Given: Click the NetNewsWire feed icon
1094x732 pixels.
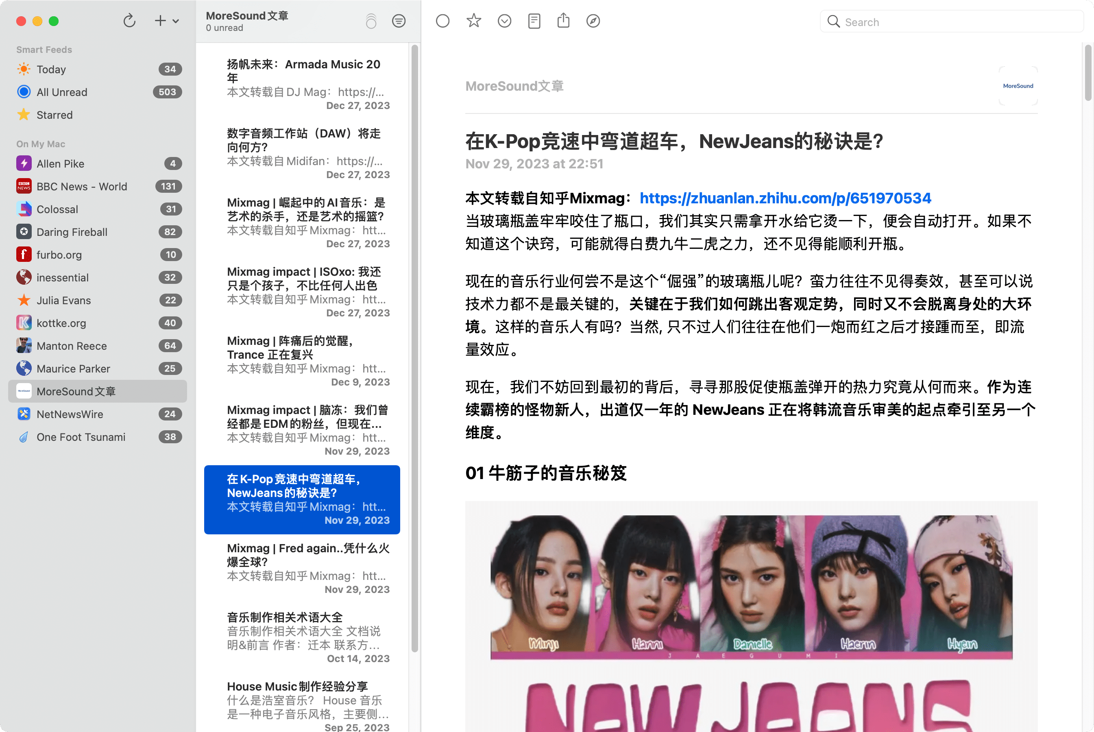Looking at the screenshot, I should tap(24, 414).
